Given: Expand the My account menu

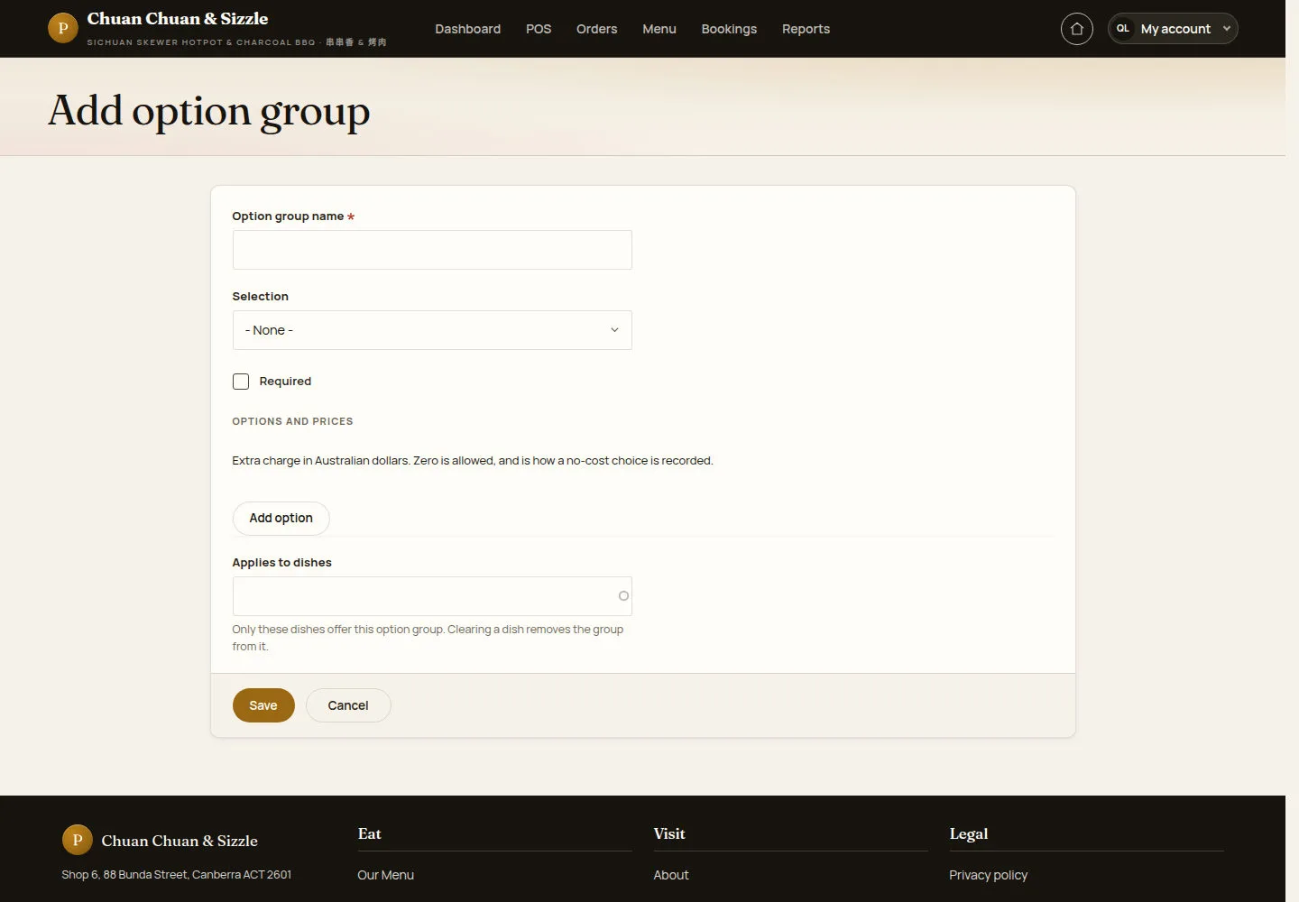Looking at the screenshot, I should (x=1173, y=29).
